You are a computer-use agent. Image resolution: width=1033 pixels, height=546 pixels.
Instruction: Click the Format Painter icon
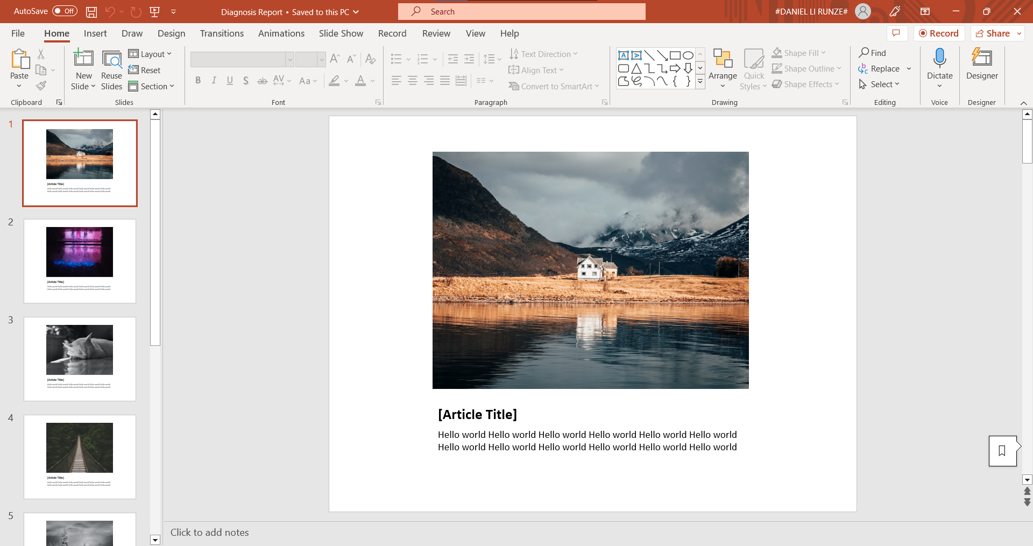pos(41,86)
